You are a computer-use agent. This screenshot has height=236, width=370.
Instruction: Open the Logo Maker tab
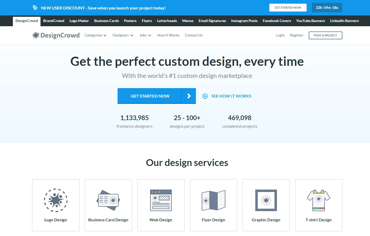(x=79, y=21)
